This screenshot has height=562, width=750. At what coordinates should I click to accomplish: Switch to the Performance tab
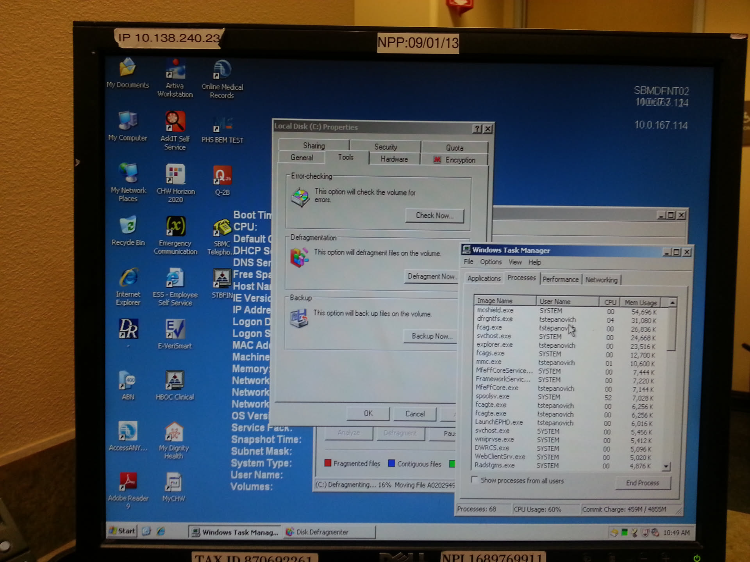coord(560,279)
